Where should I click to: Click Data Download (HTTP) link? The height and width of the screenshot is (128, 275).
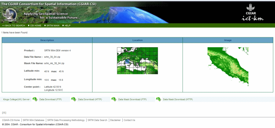coord(90,99)
